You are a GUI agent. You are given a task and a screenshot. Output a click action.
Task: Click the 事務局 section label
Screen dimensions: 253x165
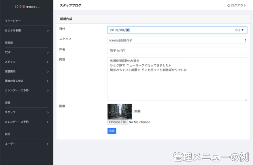point(9,43)
